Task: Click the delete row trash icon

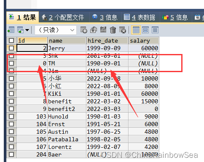Action: (113, 30)
